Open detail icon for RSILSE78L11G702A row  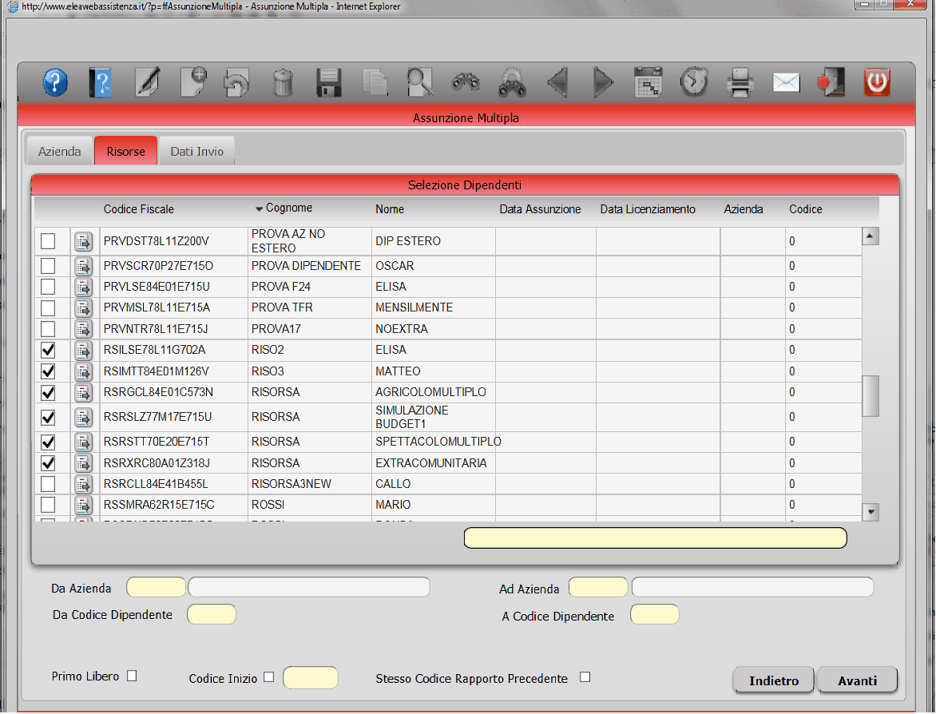[x=83, y=351]
